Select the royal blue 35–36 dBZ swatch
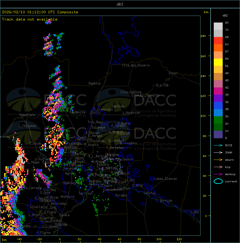 (x=218, y=106)
